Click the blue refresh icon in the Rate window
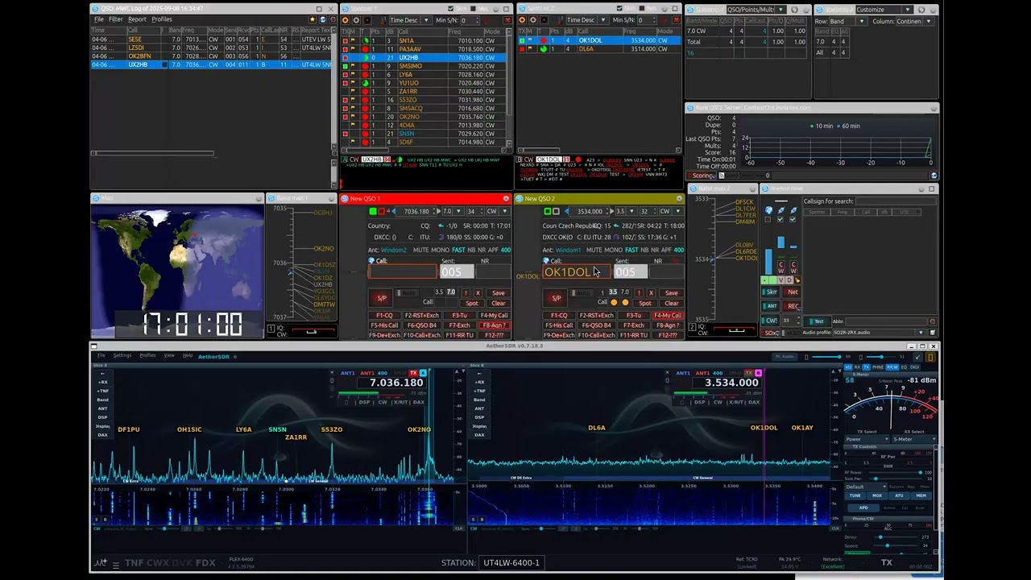1031x580 pixels. [934, 176]
